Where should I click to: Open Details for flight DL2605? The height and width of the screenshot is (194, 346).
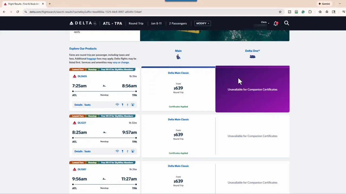(78, 105)
